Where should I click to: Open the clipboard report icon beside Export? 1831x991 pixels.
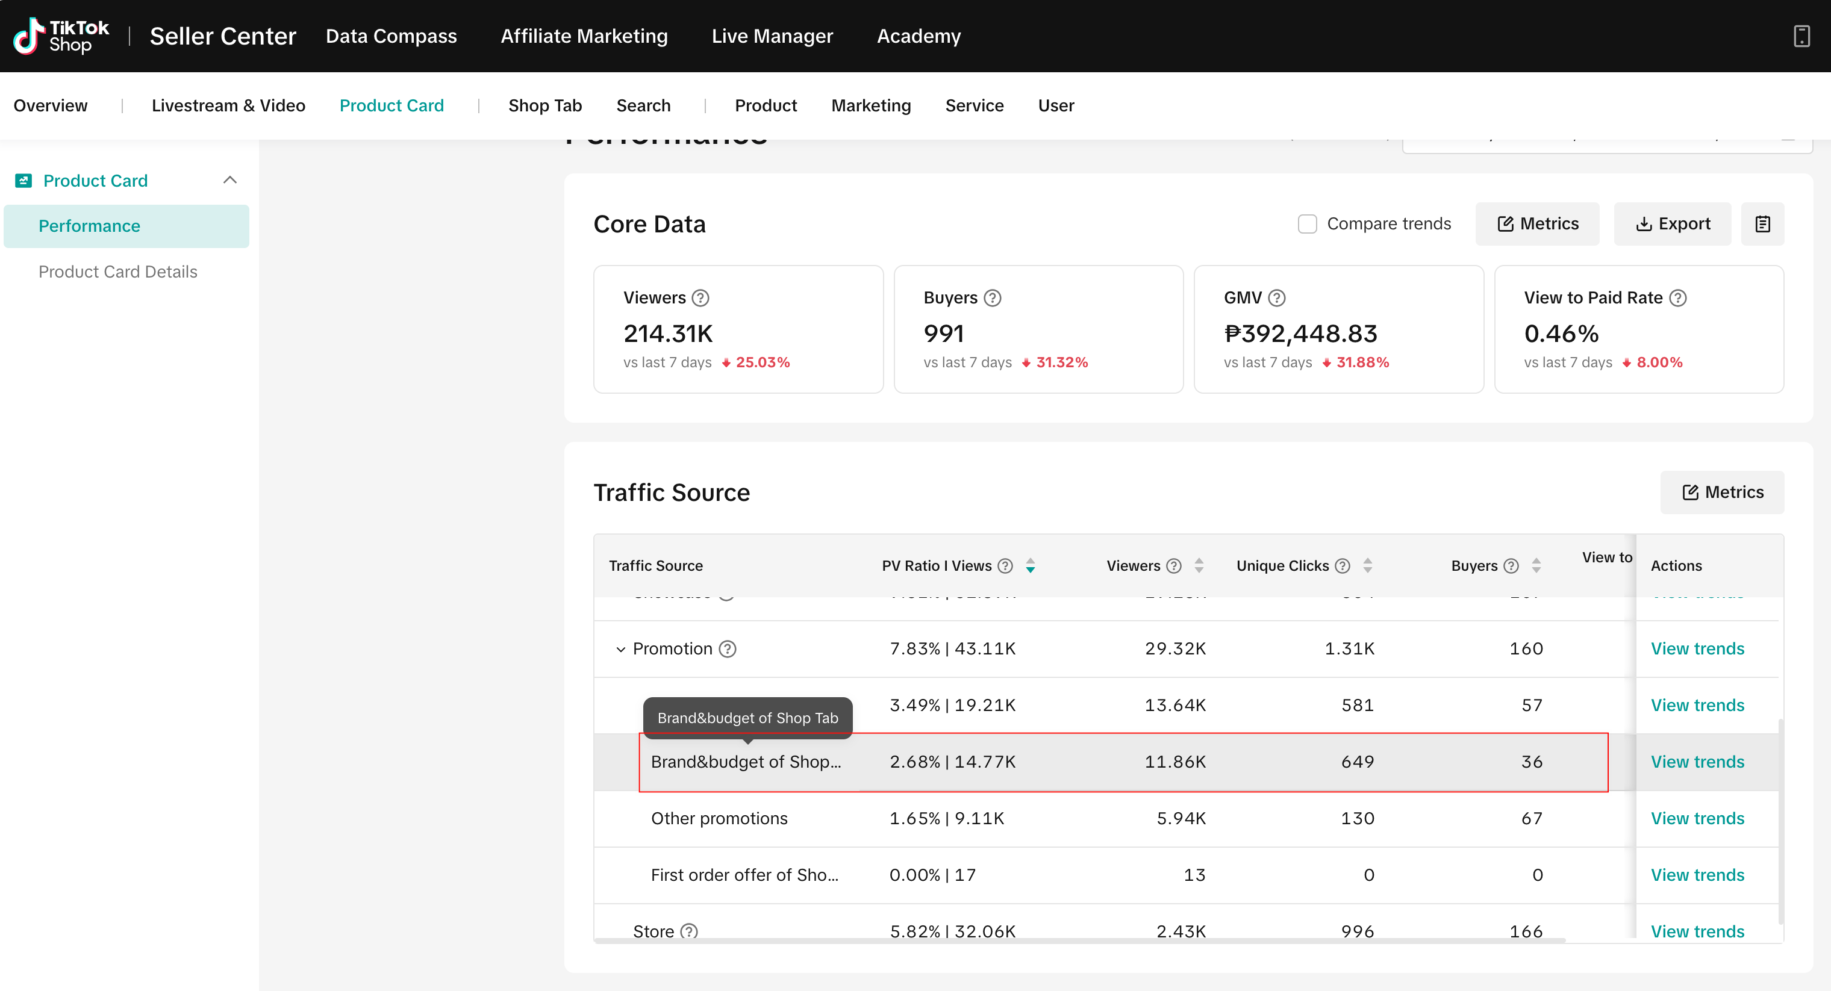coord(1762,224)
